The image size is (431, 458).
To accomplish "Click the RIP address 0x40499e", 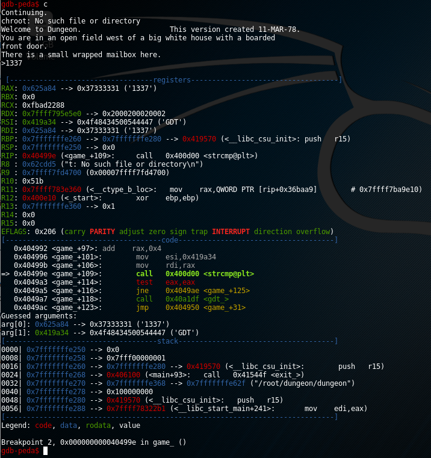I will 39,156.
